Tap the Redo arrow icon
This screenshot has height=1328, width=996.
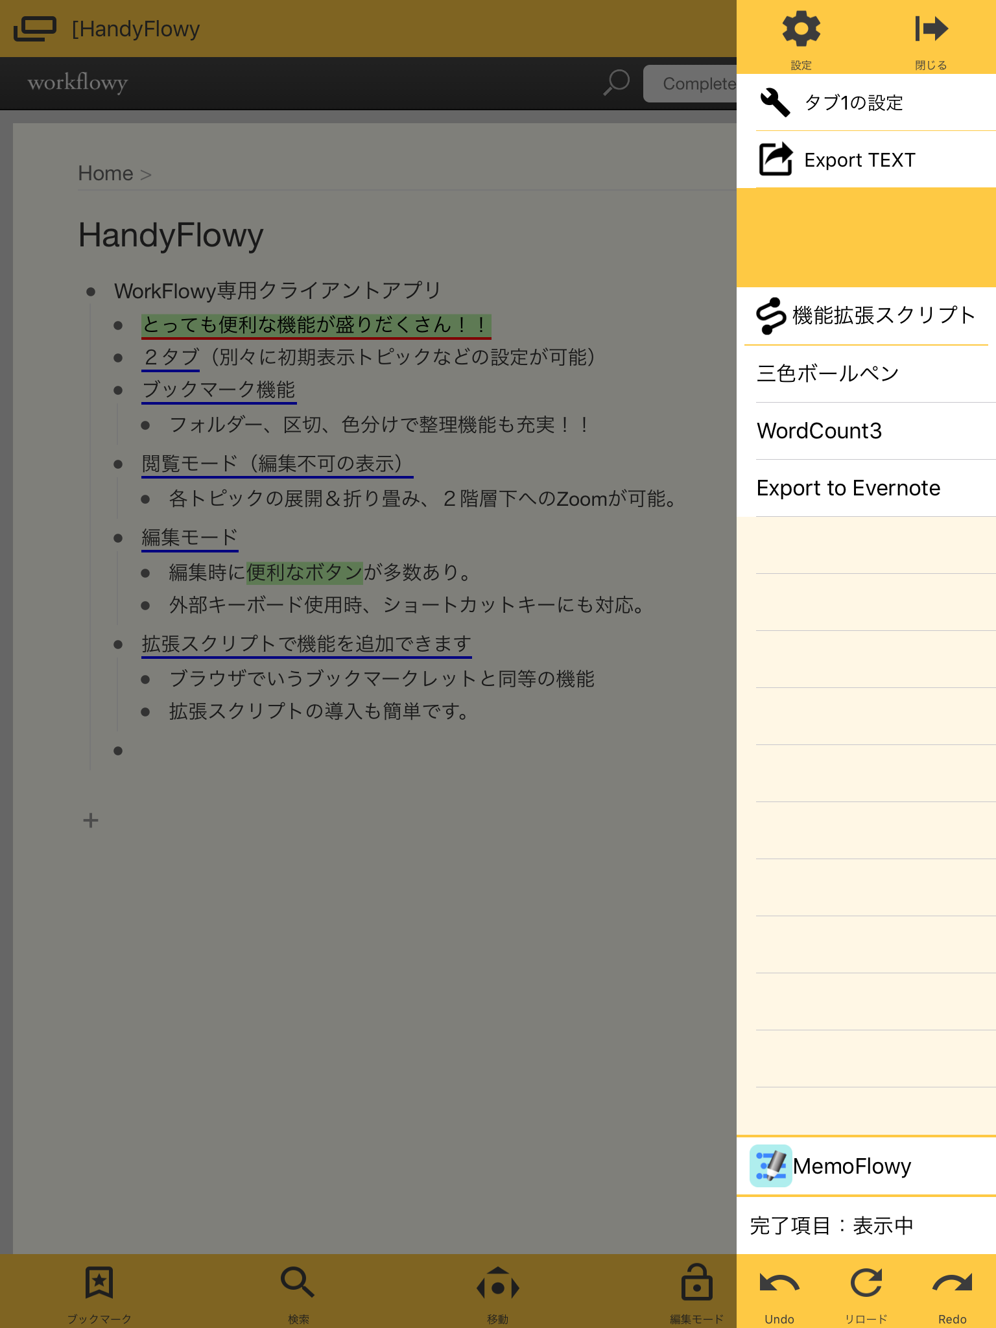[x=953, y=1284]
